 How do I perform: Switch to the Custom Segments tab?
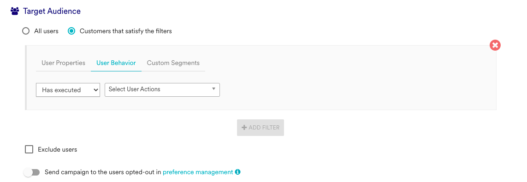click(173, 63)
